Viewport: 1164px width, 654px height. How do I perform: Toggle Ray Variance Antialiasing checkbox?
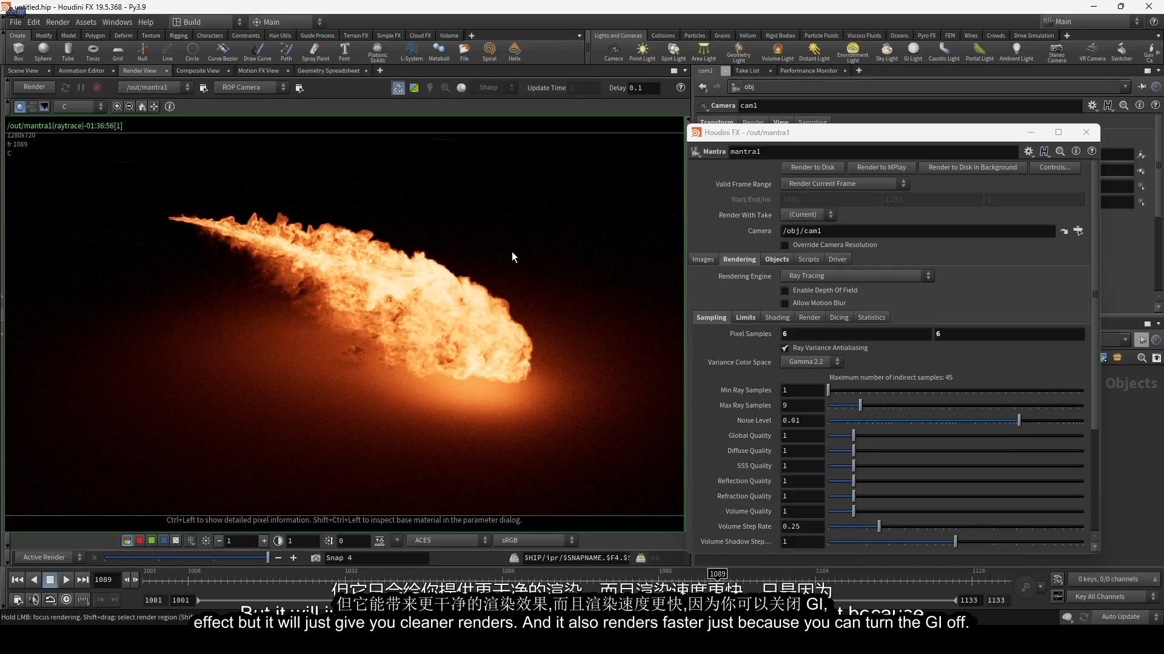(x=785, y=348)
